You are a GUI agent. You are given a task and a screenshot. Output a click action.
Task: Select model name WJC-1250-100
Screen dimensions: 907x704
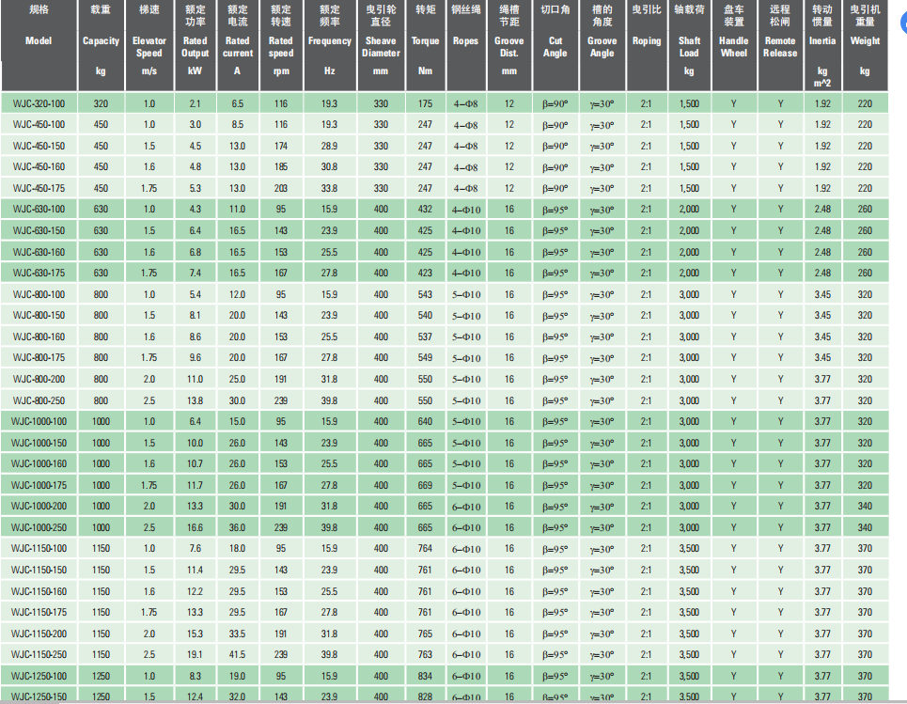39,676
